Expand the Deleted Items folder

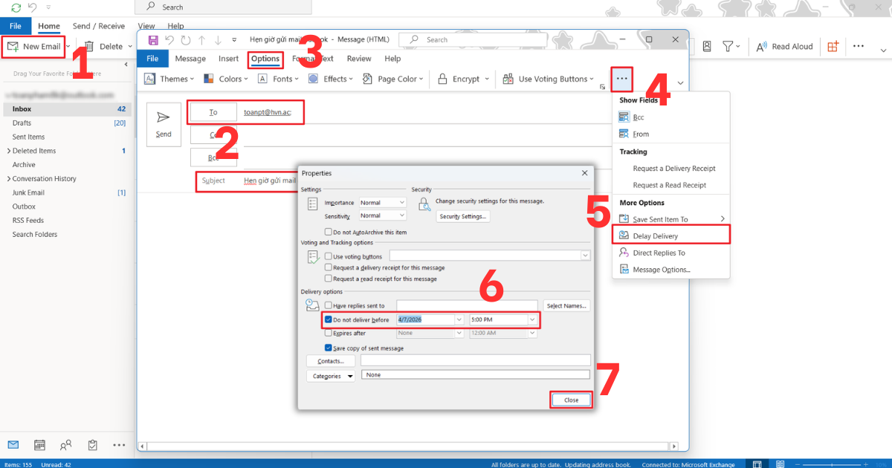click(x=8, y=151)
